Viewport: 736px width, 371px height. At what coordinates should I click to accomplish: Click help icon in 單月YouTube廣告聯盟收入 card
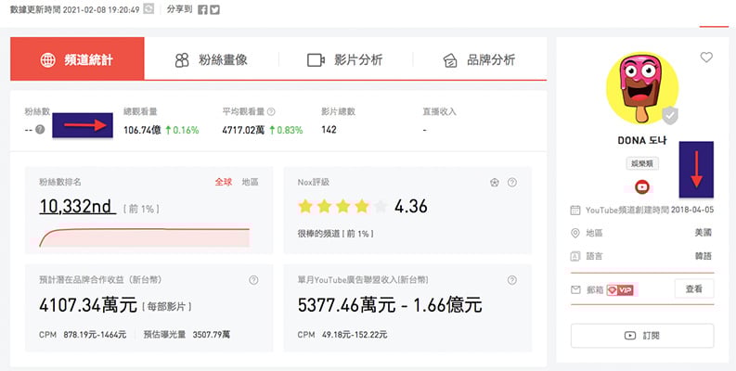coord(512,280)
